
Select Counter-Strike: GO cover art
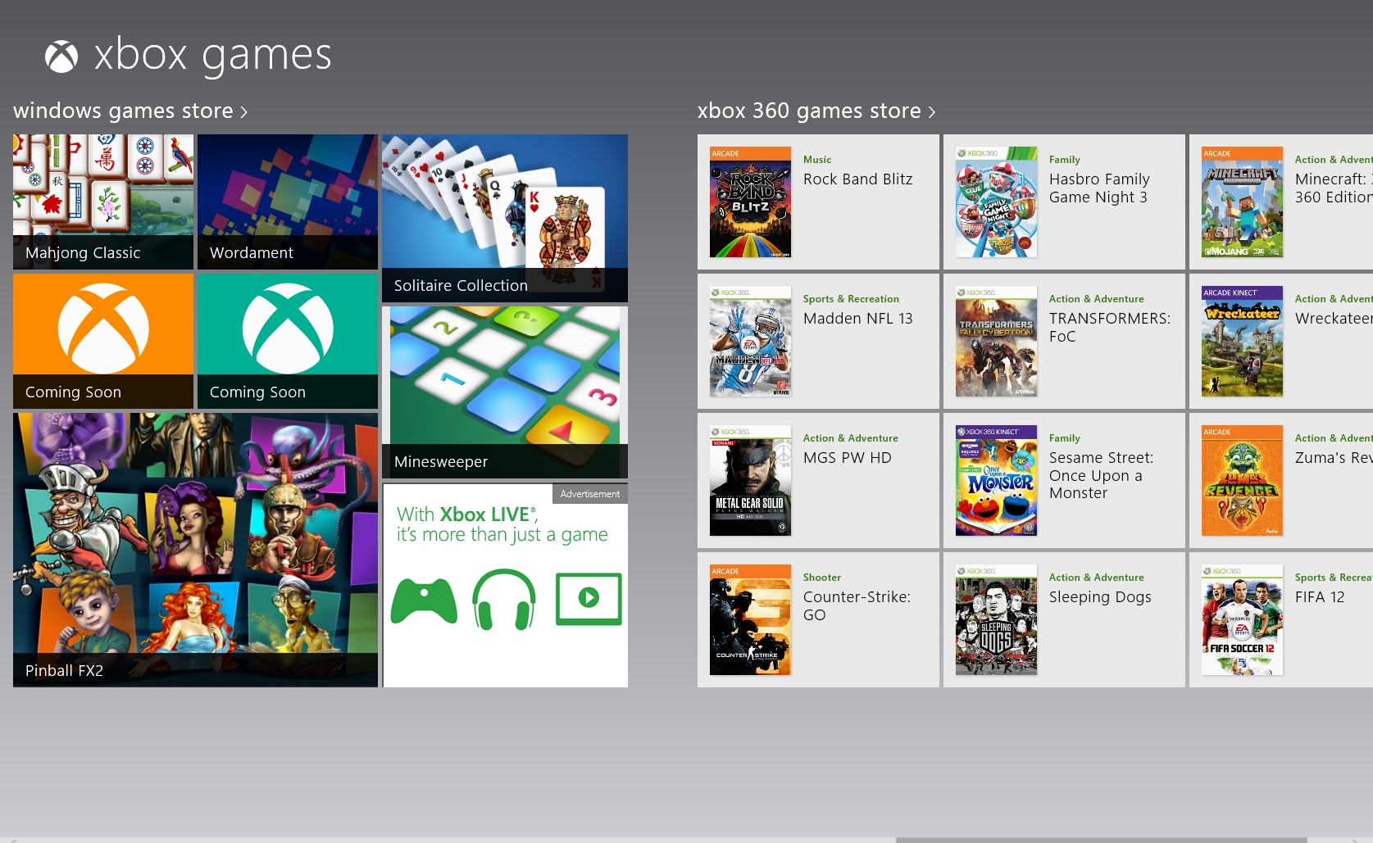point(750,619)
